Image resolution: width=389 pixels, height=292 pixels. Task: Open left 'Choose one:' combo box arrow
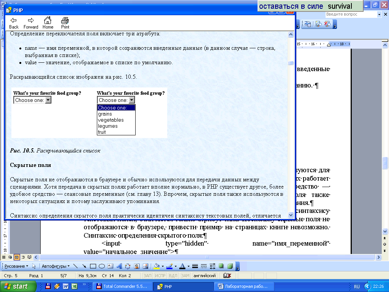pos(48,100)
